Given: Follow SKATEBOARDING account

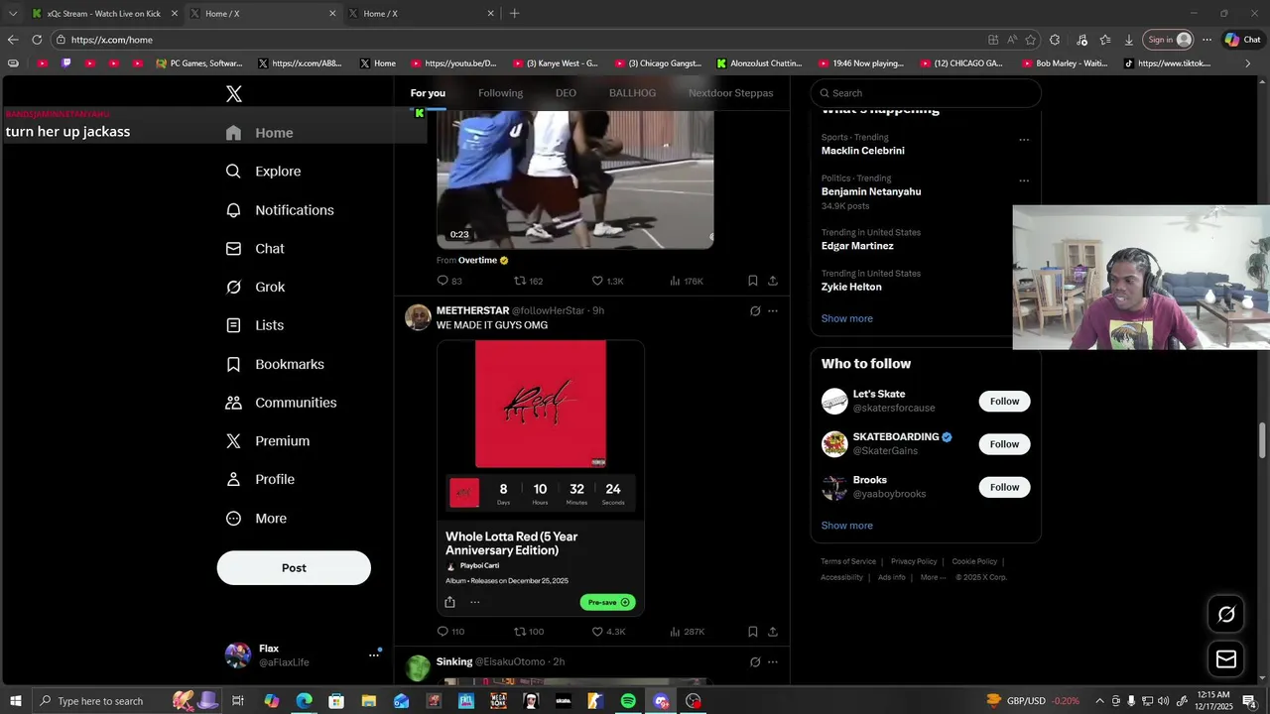Looking at the screenshot, I should pyautogui.click(x=1004, y=444).
